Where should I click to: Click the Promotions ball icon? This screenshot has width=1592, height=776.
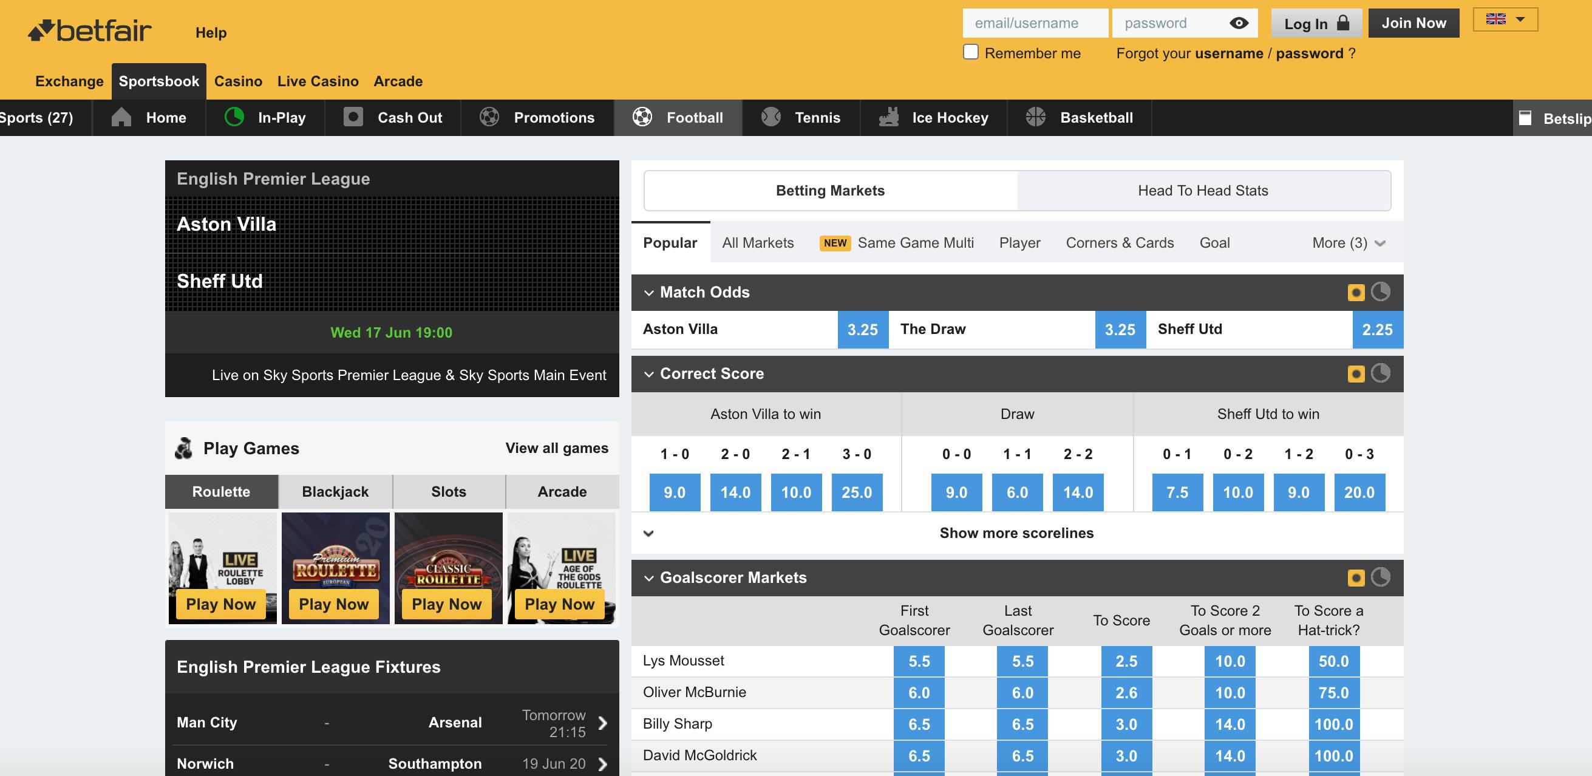(489, 117)
